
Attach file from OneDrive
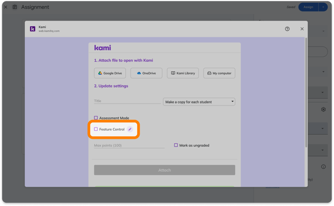pos(147,73)
